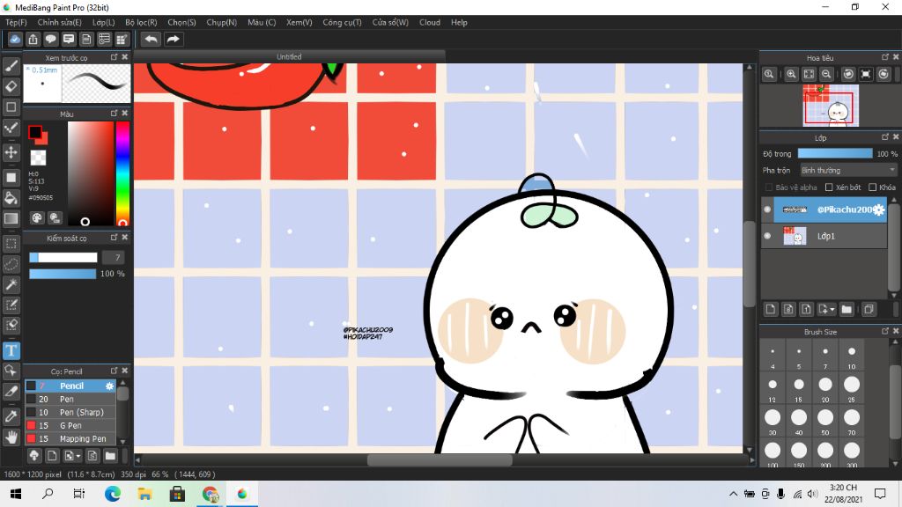Toggle the Khóa checkbox
Image resolution: width=902 pixels, height=507 pixels.
pos(873,187)
